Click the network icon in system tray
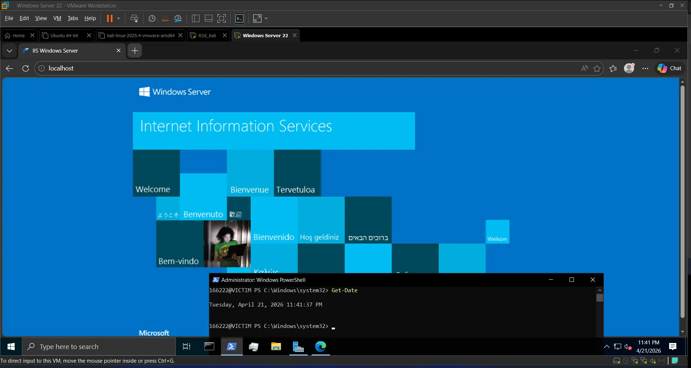Screen dimensions: 691x368 click(x=618, y=347)
